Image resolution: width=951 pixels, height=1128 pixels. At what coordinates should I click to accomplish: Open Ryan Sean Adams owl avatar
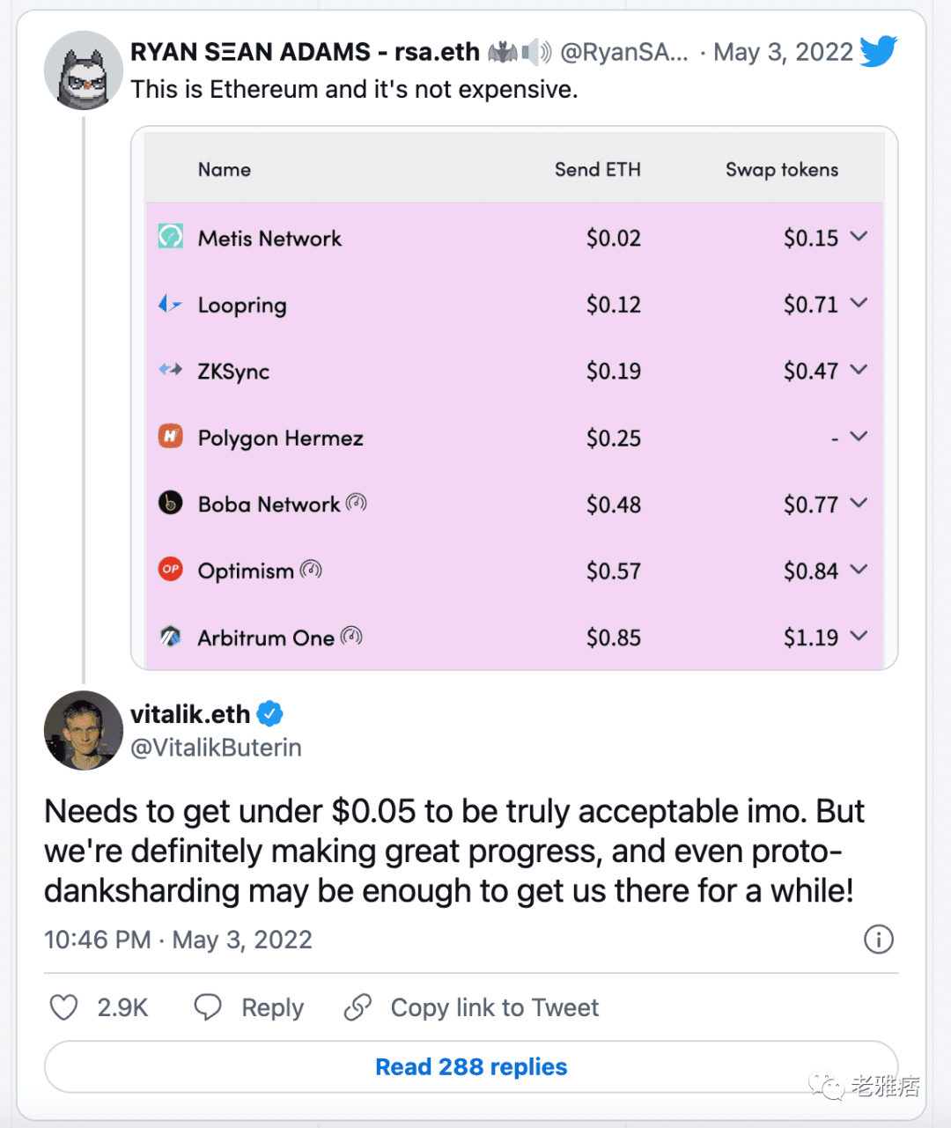(84, 70)
